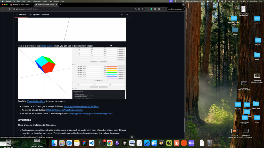264x148 pixels.
Task: Open the Shape Builder Docs link
Action: [x=36, y=101]
